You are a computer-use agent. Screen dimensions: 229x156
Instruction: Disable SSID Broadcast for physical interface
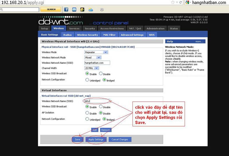point(101,73)
